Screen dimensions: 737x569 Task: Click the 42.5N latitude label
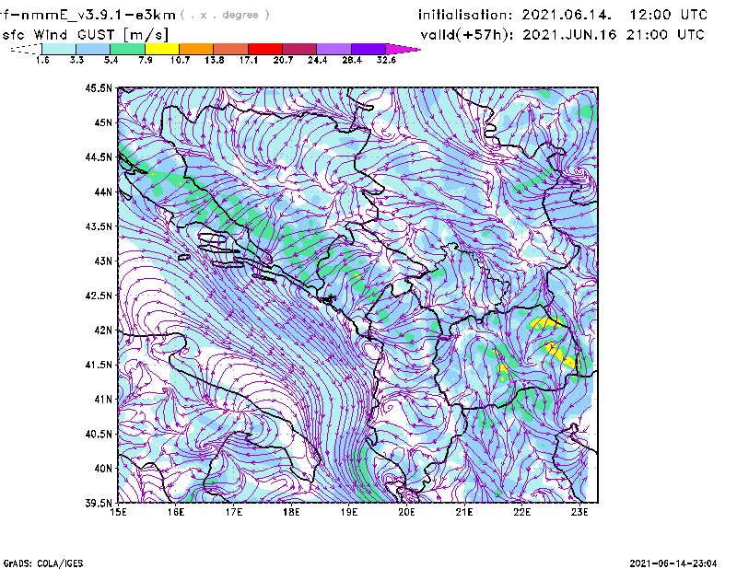(99, 296)
